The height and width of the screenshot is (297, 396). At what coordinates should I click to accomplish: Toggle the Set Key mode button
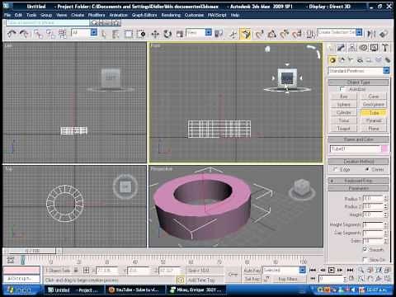[x=252, y=279]
